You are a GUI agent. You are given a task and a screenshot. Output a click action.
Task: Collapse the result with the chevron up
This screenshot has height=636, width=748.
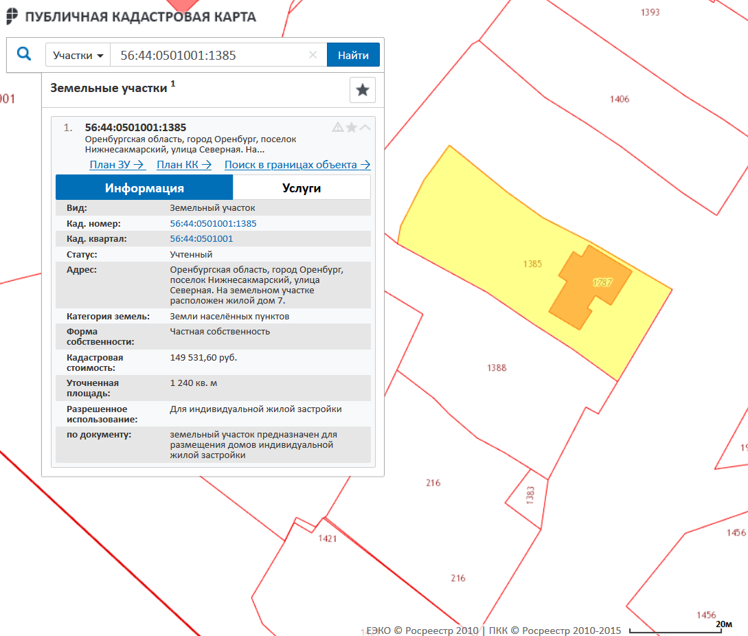pos(365,127)
